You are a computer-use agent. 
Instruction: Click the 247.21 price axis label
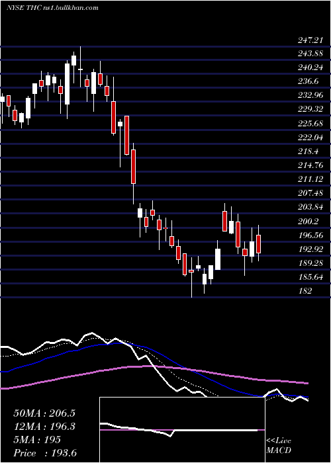(310, 40)
